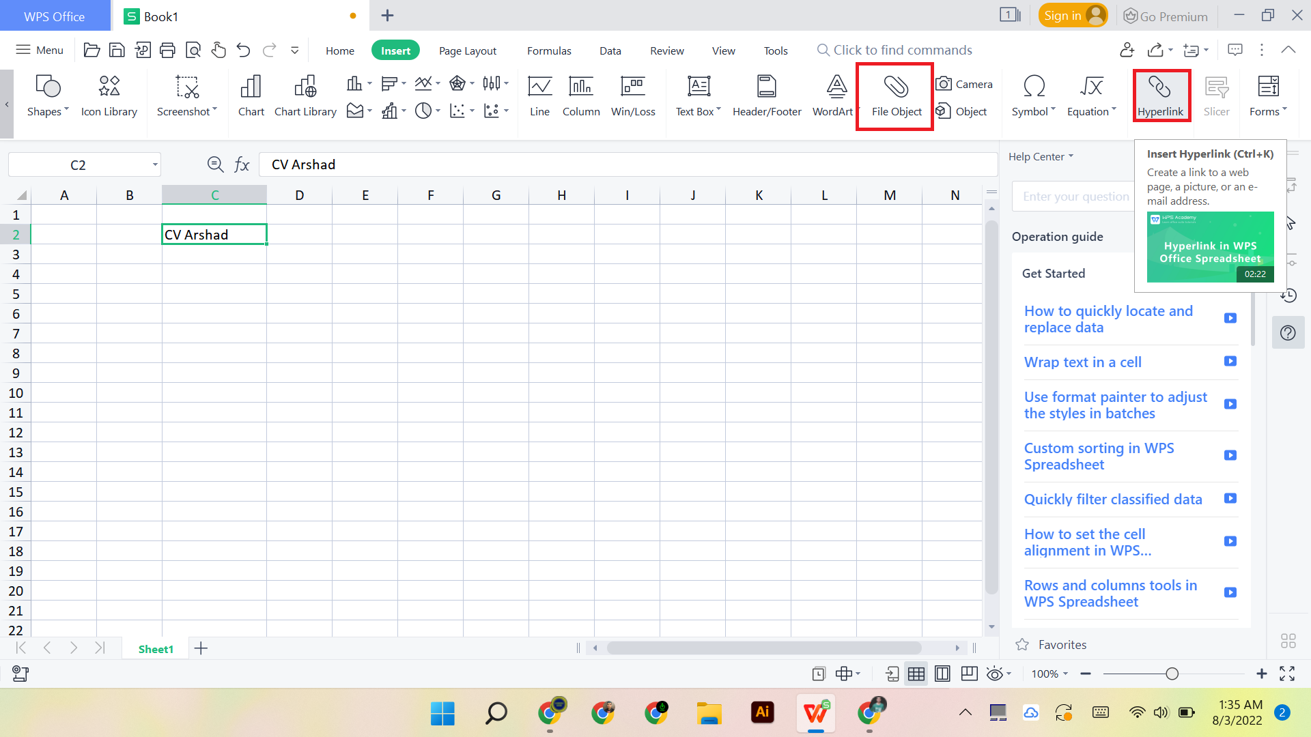Add a new sheet with the plus button
Screen dimensions: 1311x737
click(201, 648)
